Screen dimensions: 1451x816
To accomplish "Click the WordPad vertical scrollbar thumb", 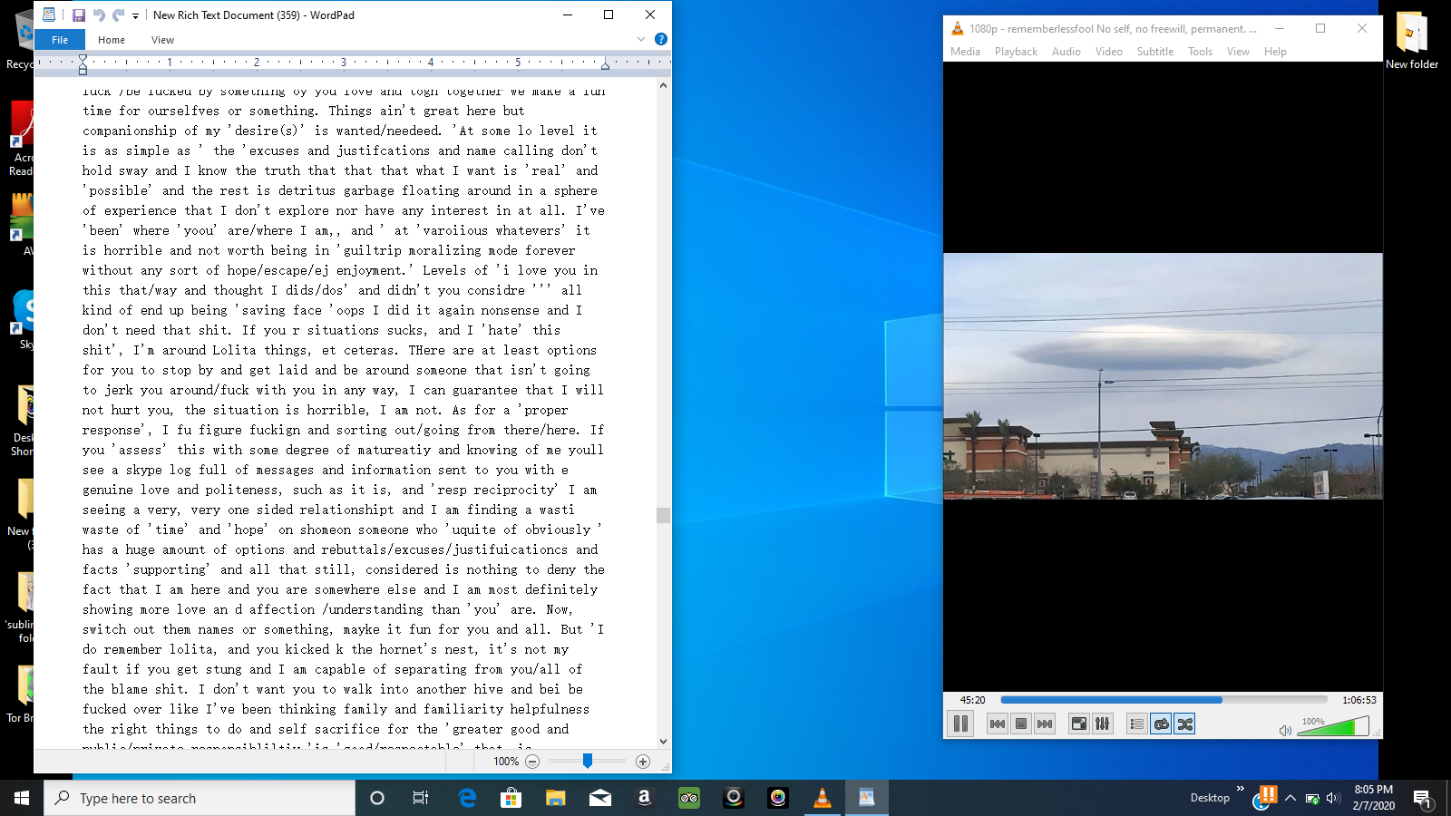I will coord(664,515).
